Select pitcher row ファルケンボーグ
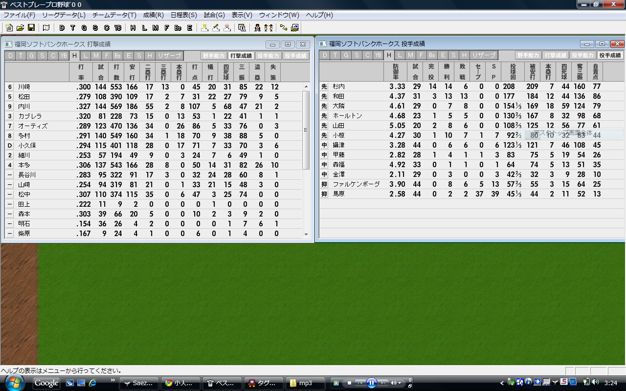626x391 pixels. click(x=471, y=184)
